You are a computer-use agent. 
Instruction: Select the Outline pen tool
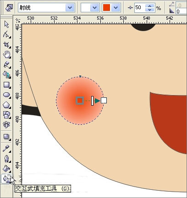point(6,159)
